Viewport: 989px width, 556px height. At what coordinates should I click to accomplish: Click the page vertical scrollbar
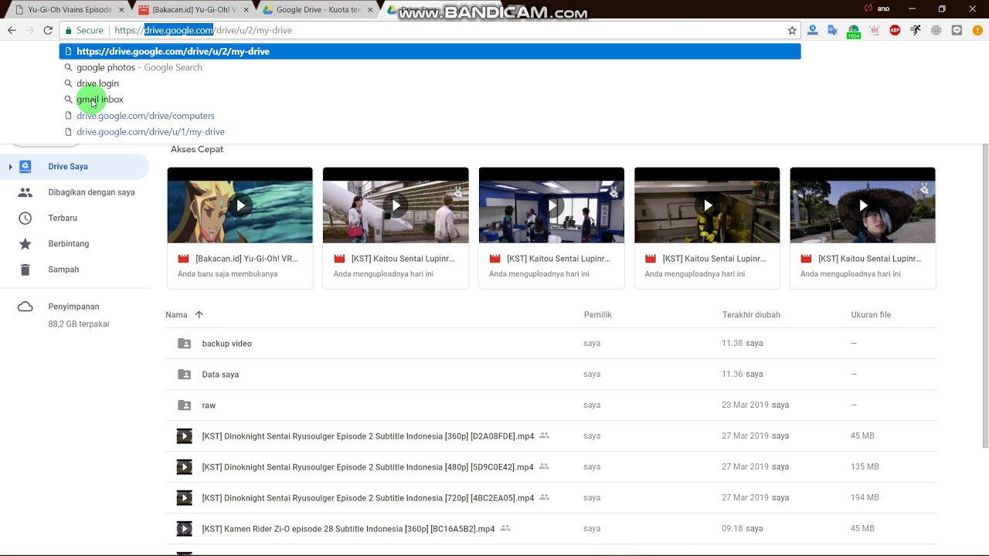click(985, 296)
